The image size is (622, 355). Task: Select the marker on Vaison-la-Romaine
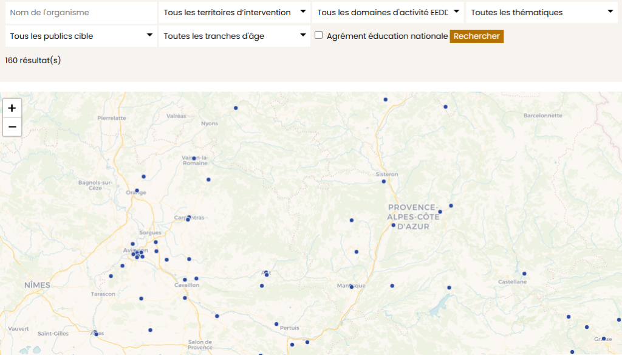(x=194, y=158)
